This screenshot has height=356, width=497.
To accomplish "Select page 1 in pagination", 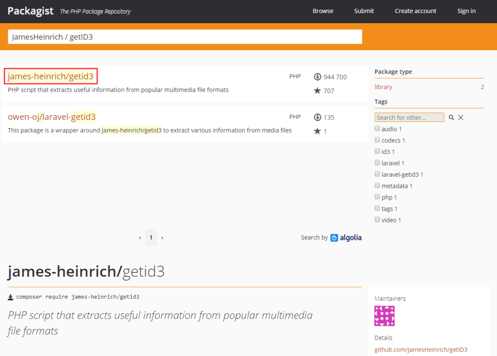I will click(151, 237).
